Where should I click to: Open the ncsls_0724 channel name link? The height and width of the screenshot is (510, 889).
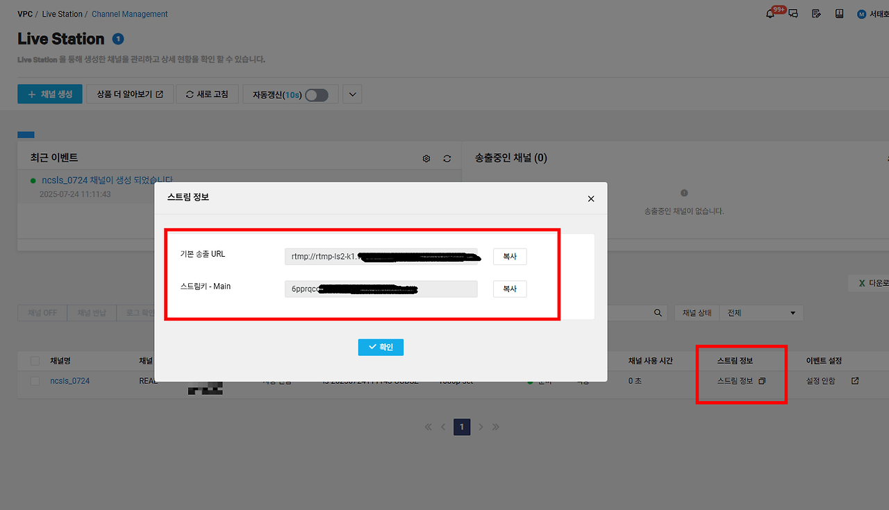point(69,380)
